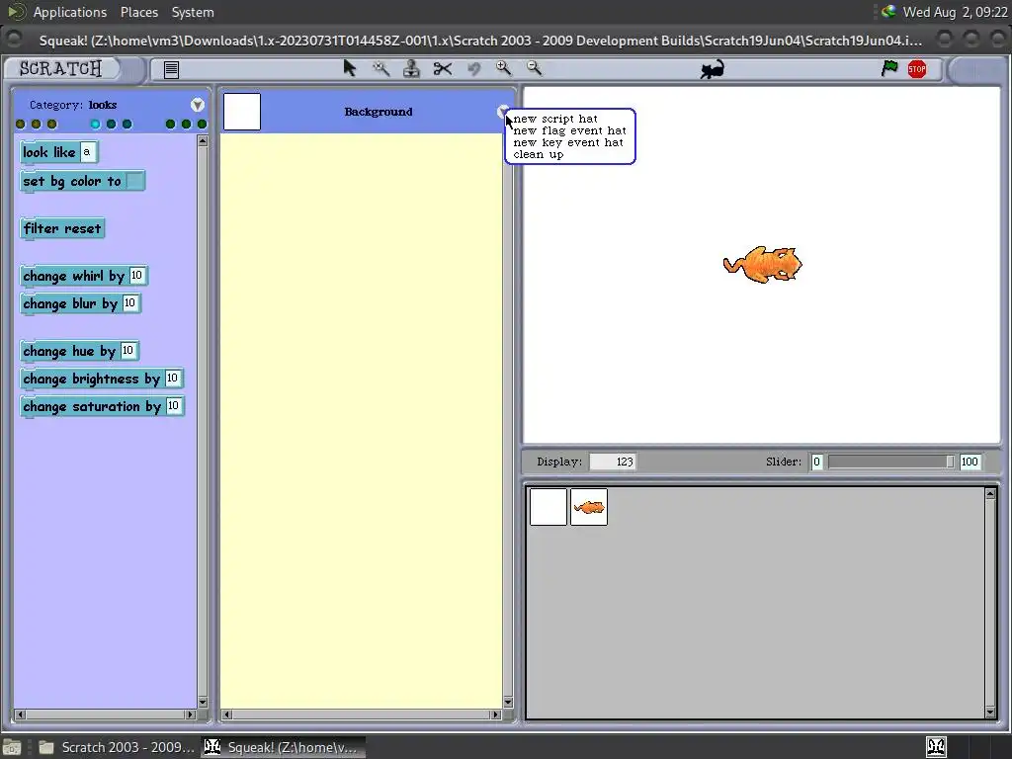Click the SCRATCH logo
The image size is (1012, 759).
point(60,68)
